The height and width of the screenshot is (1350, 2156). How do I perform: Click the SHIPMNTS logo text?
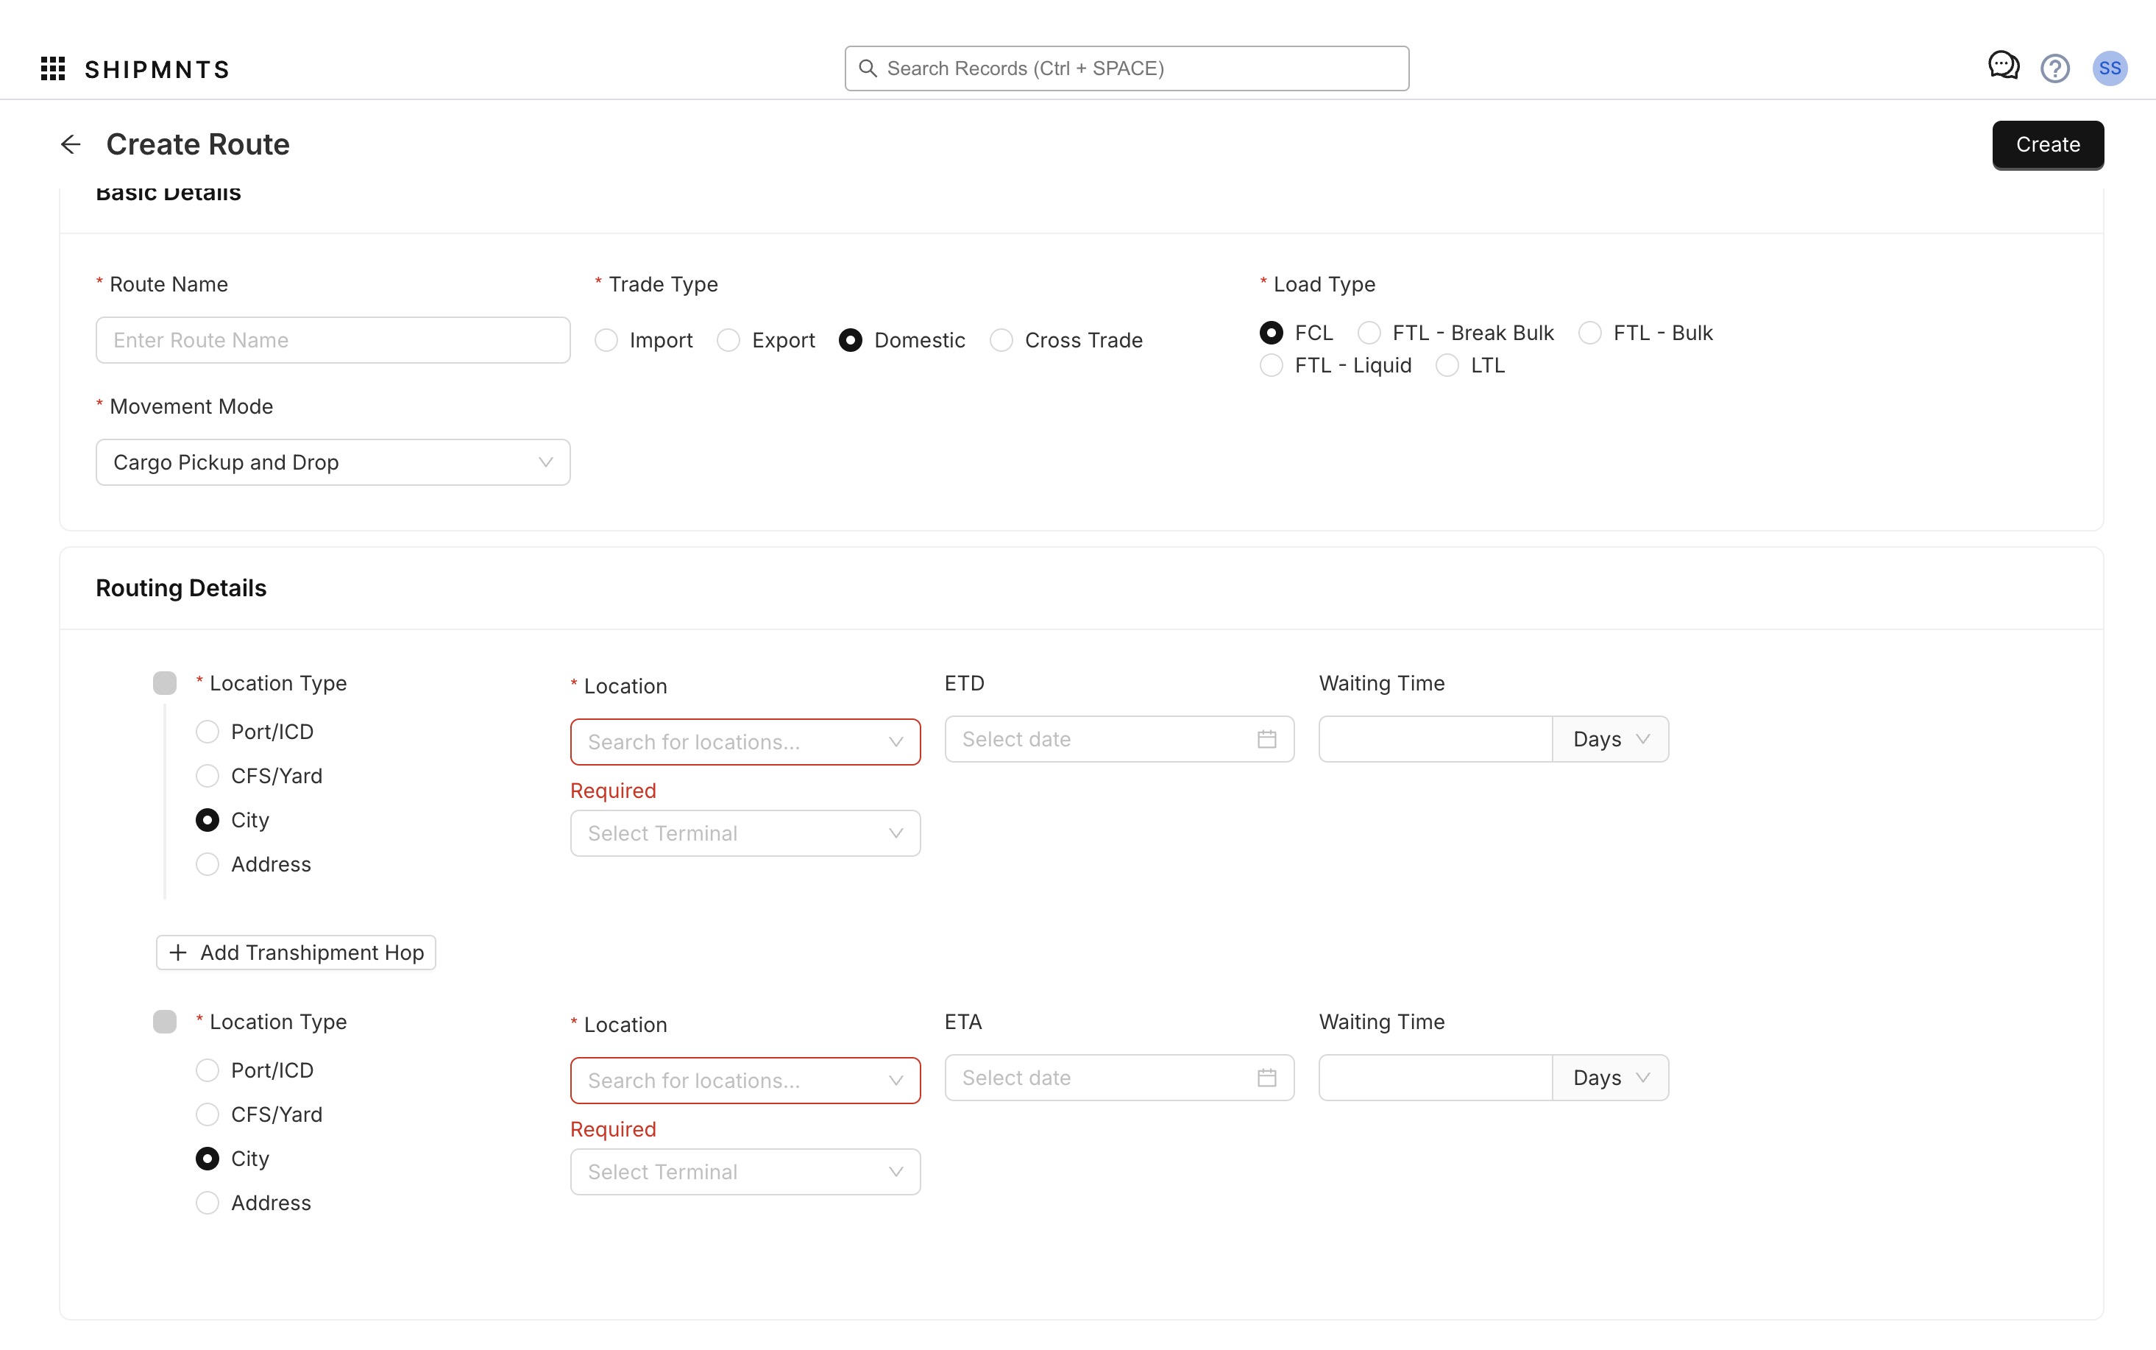click(157, 70)
